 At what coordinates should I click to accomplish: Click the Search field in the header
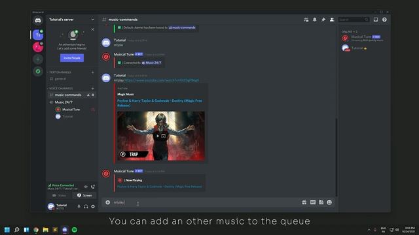click(x=354, y=20)
